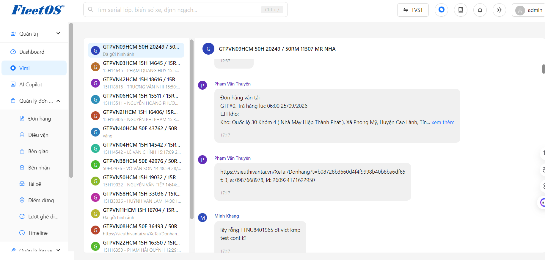The width and height of the screenshot is (545, 260).
Task: Click the Điều vận person icon
Action: click(22, 135)
